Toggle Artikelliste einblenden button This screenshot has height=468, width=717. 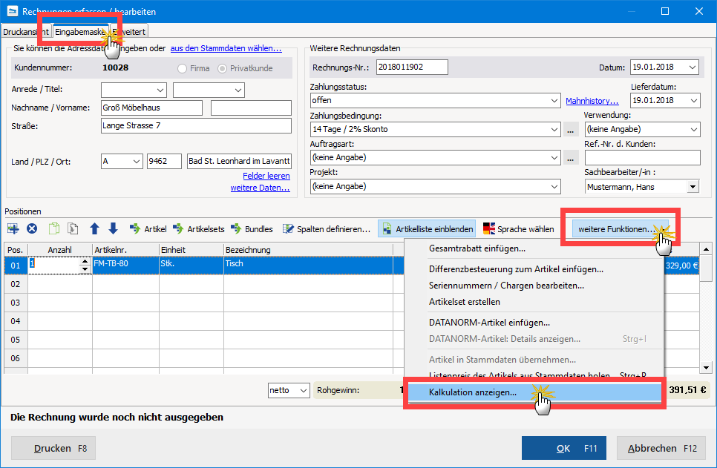427,229
